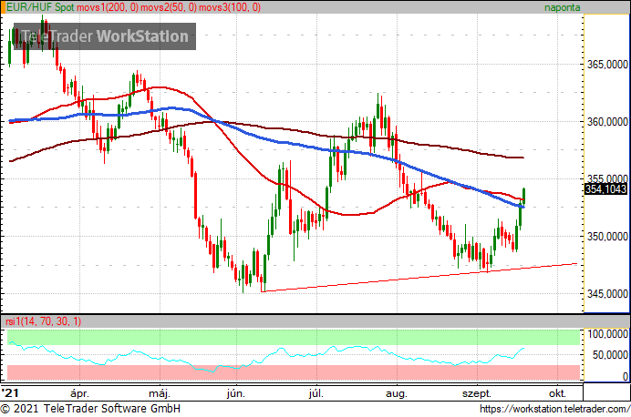Image resolution: width=631 pixels, height=417 pixels.
Task: Click the júl. month label
Action: (315, 393)
